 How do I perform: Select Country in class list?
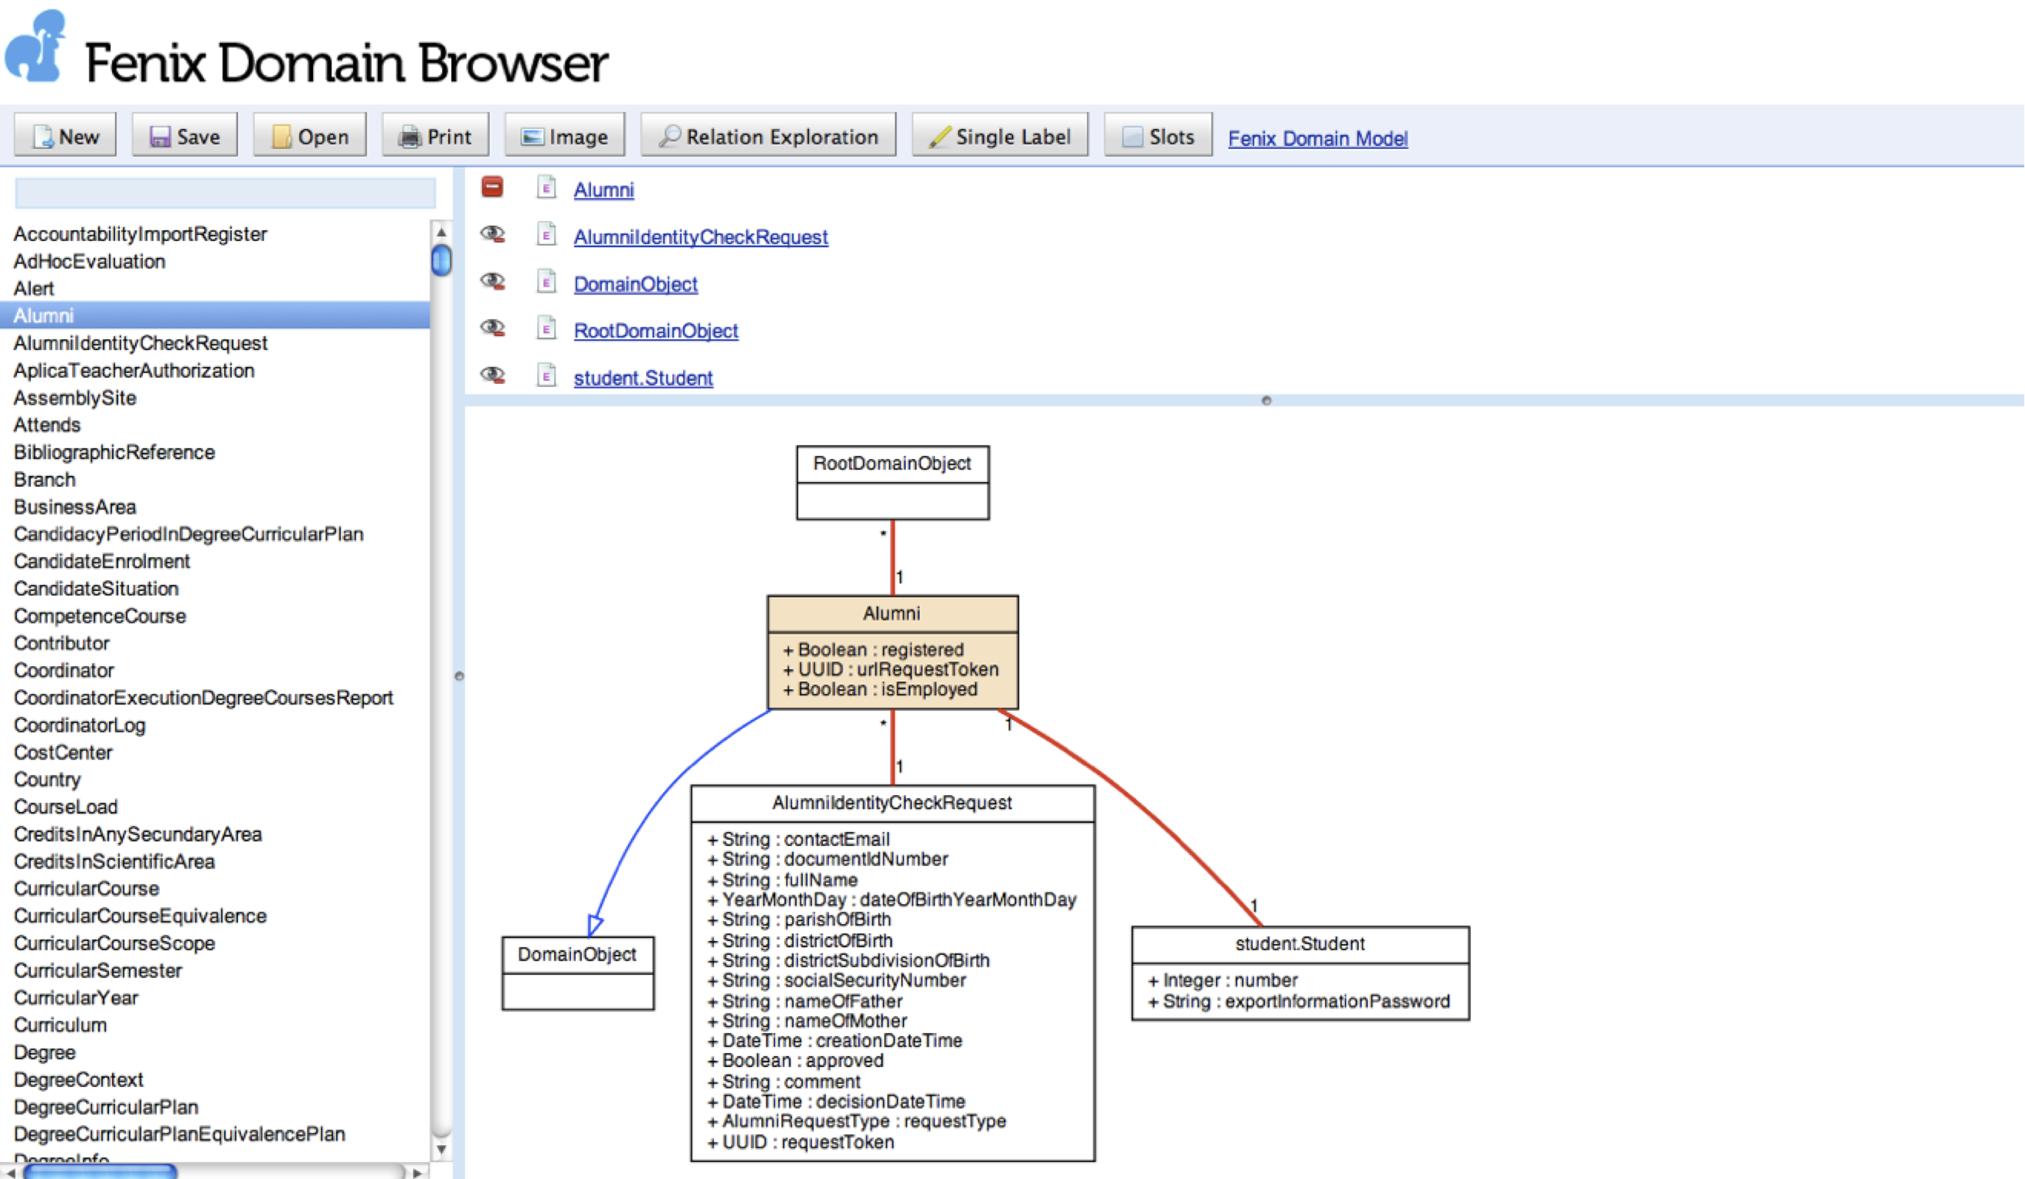pyautogui.click(x=46, y=780)
